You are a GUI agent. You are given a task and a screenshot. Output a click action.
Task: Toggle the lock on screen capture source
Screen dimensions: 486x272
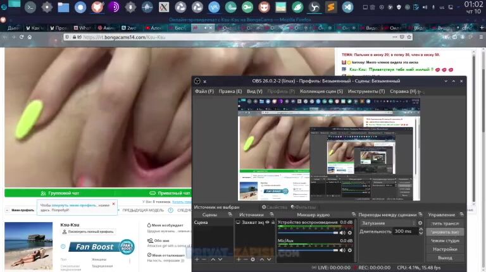(x=273, y=223)
